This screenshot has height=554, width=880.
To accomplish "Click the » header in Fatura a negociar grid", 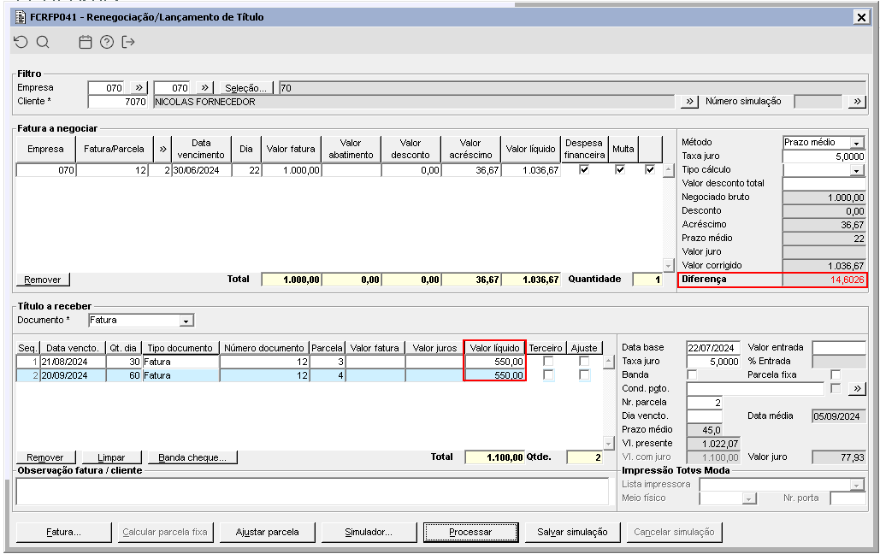I will coord(162,150).
